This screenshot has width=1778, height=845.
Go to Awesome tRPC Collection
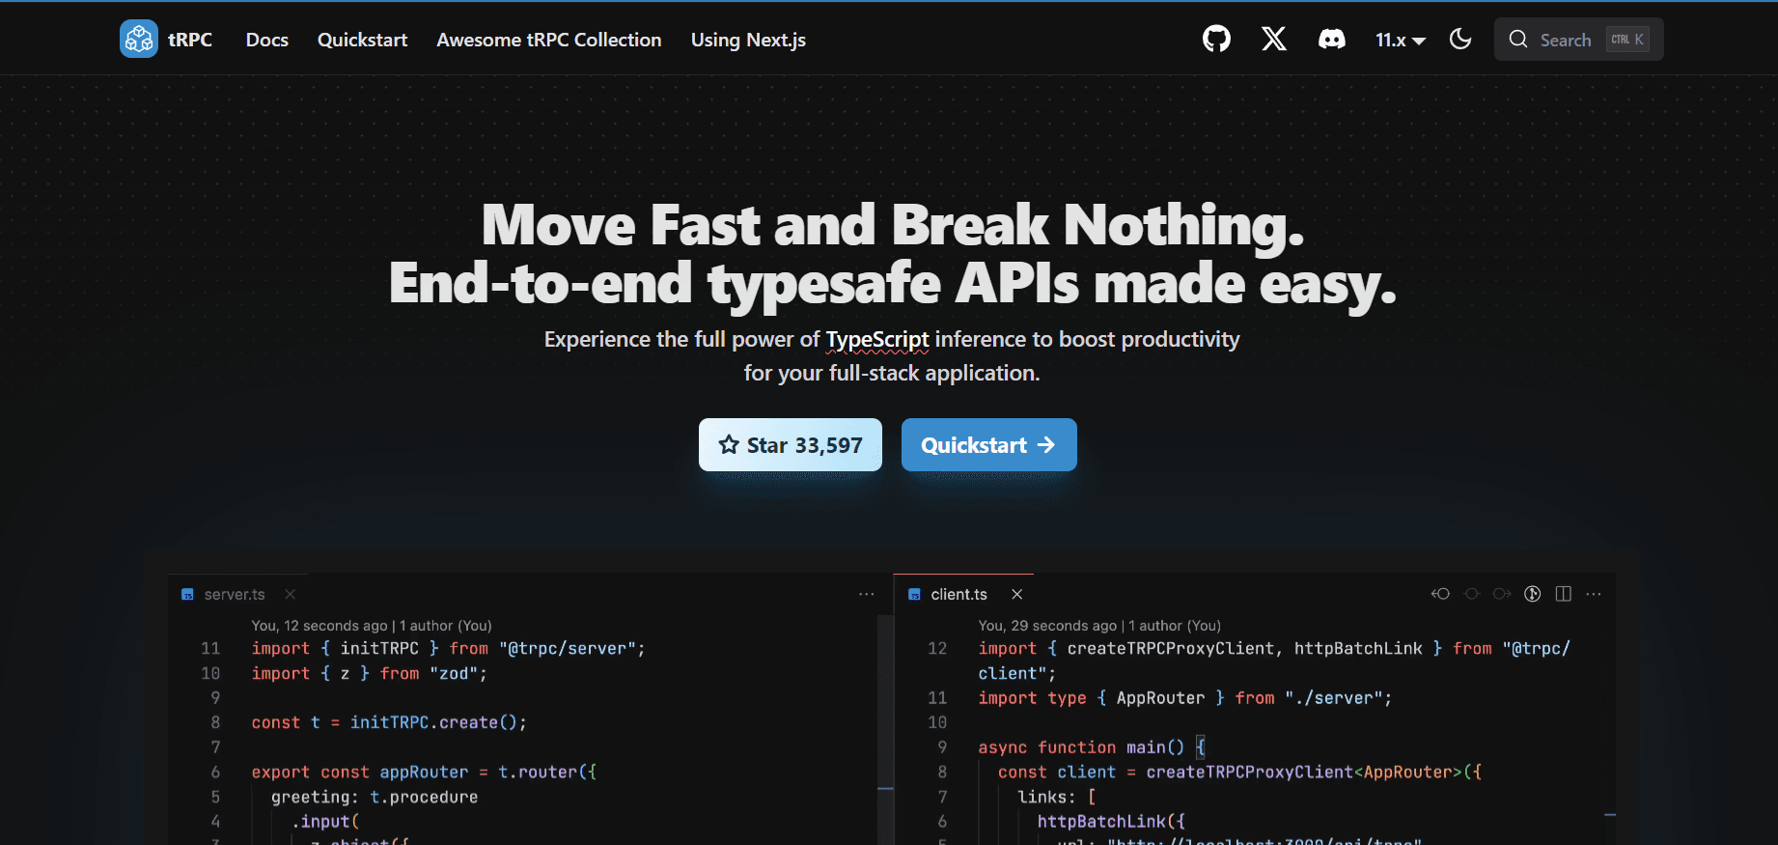548,40
